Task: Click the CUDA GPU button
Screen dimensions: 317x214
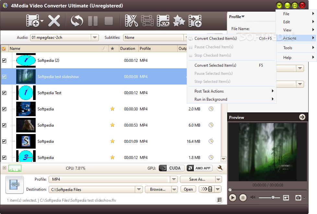Action: pos(172,168)
